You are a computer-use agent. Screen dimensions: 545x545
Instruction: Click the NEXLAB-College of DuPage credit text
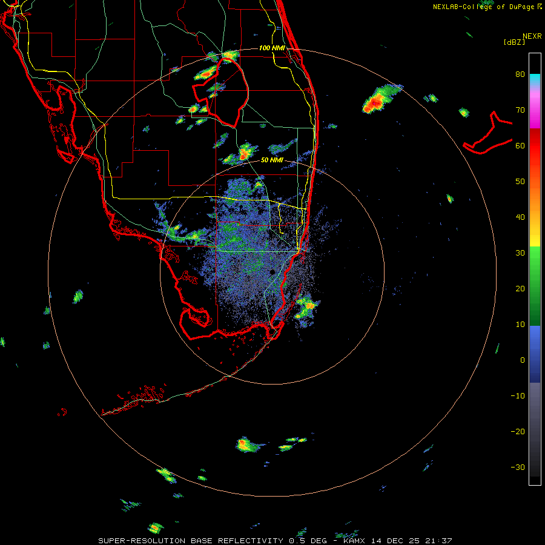pyautogui.click(x=484, y=7)
